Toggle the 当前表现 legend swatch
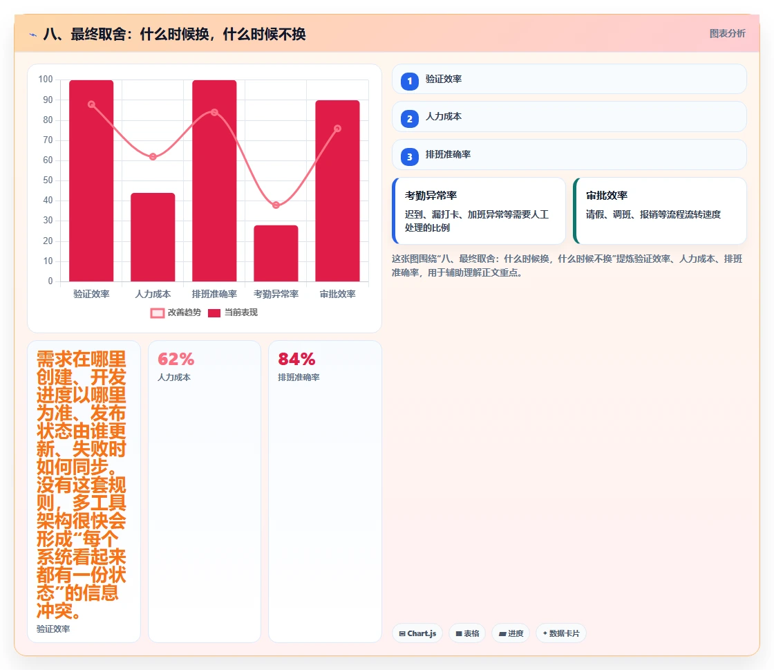The image size is (774, 670). pyautogui.click(x=214, y=313)
